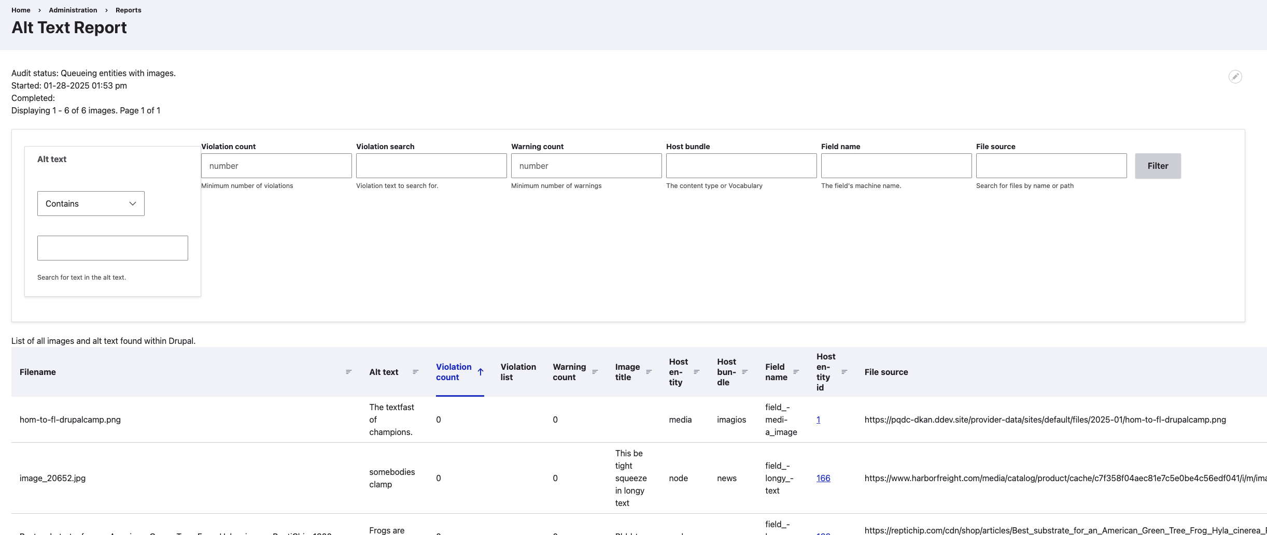This screenshot has width=1267, height=535.
Task: Focus the Violation count number field
Action: [x=276, y=166]
